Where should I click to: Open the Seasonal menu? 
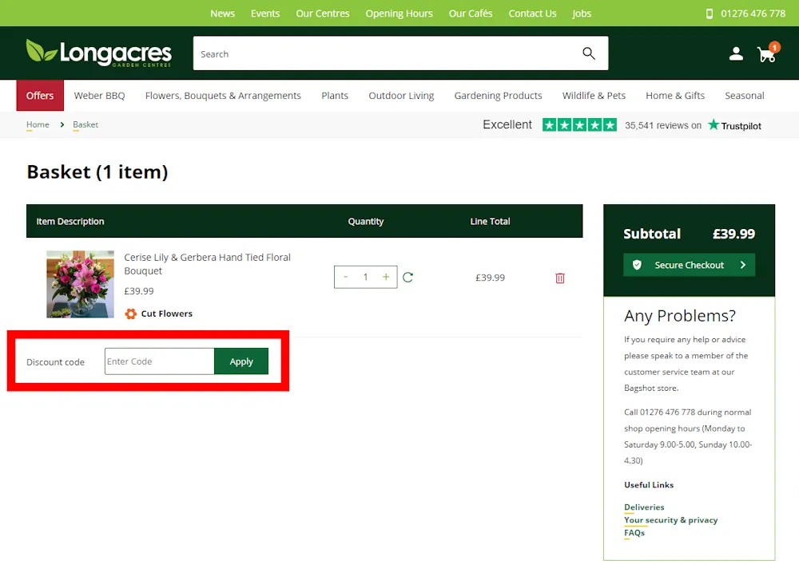pyautogui.click(x=745, y=96)
